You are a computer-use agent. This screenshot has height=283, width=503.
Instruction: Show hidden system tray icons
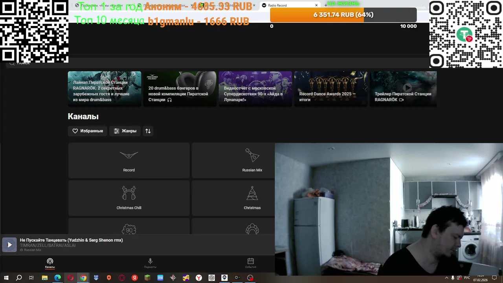446,277
